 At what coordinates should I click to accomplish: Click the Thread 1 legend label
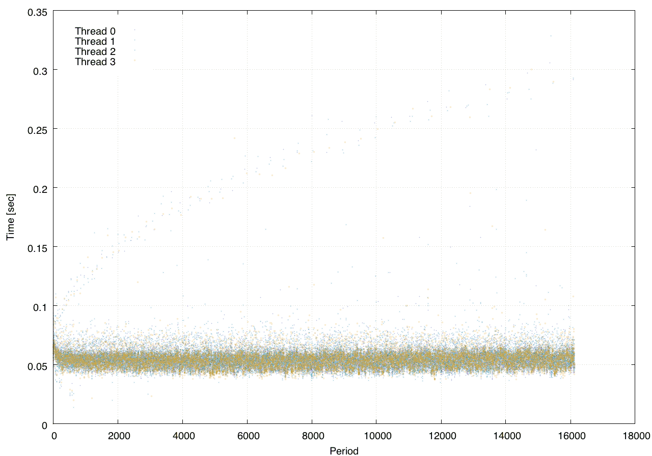pyautogui.click(x=95, y=41)
